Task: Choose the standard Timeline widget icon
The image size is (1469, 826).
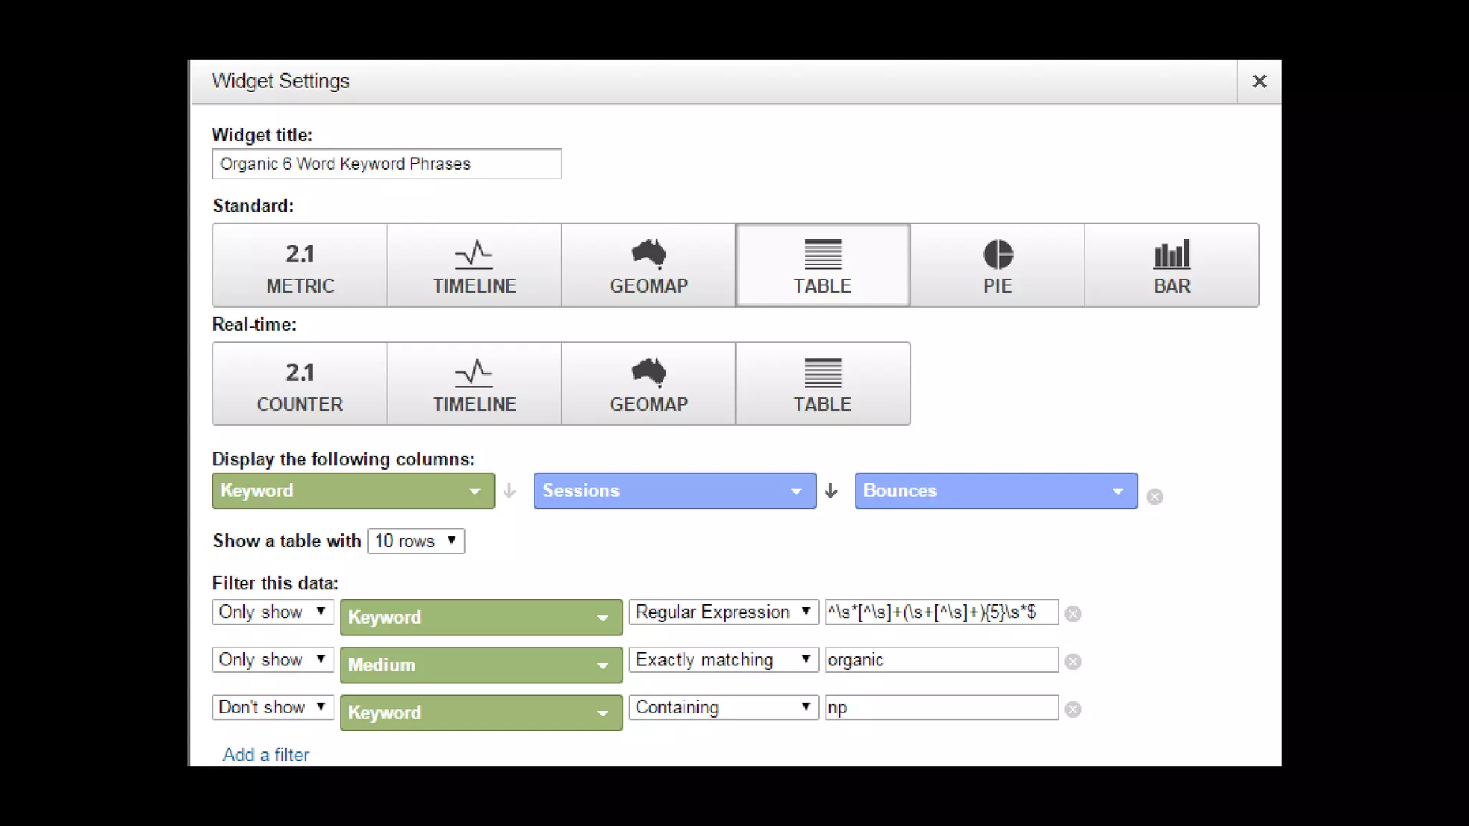Action: [474, 265]
